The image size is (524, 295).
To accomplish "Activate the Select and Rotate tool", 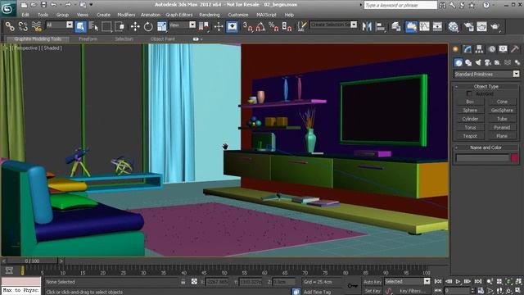I will pyautogui.click(x=148, y=26).
